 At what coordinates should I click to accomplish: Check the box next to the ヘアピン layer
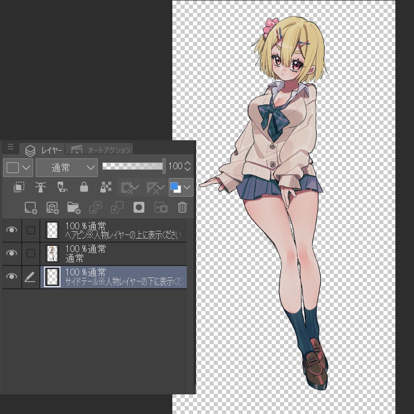point(30,230)
